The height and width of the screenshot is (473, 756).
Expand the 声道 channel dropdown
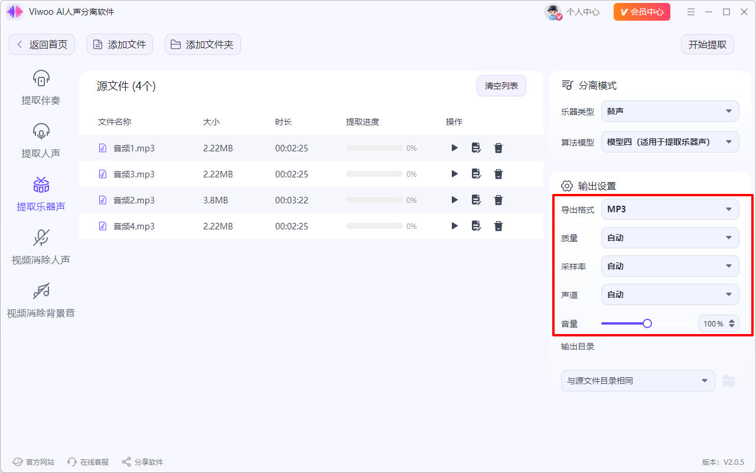[x=670, y=294]
